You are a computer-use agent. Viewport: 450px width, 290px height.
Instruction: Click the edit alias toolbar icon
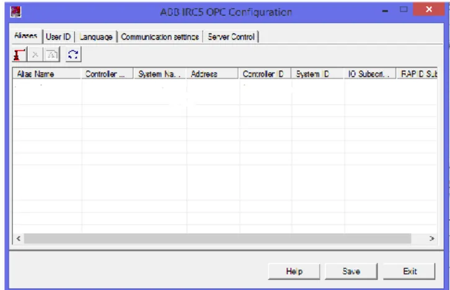coord(51,55)
